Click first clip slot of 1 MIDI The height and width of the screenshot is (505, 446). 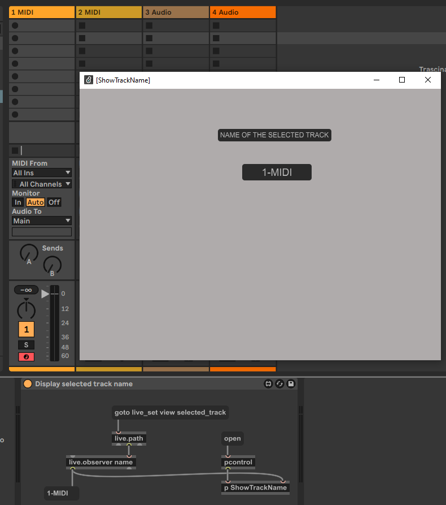(x=42, y=25)
